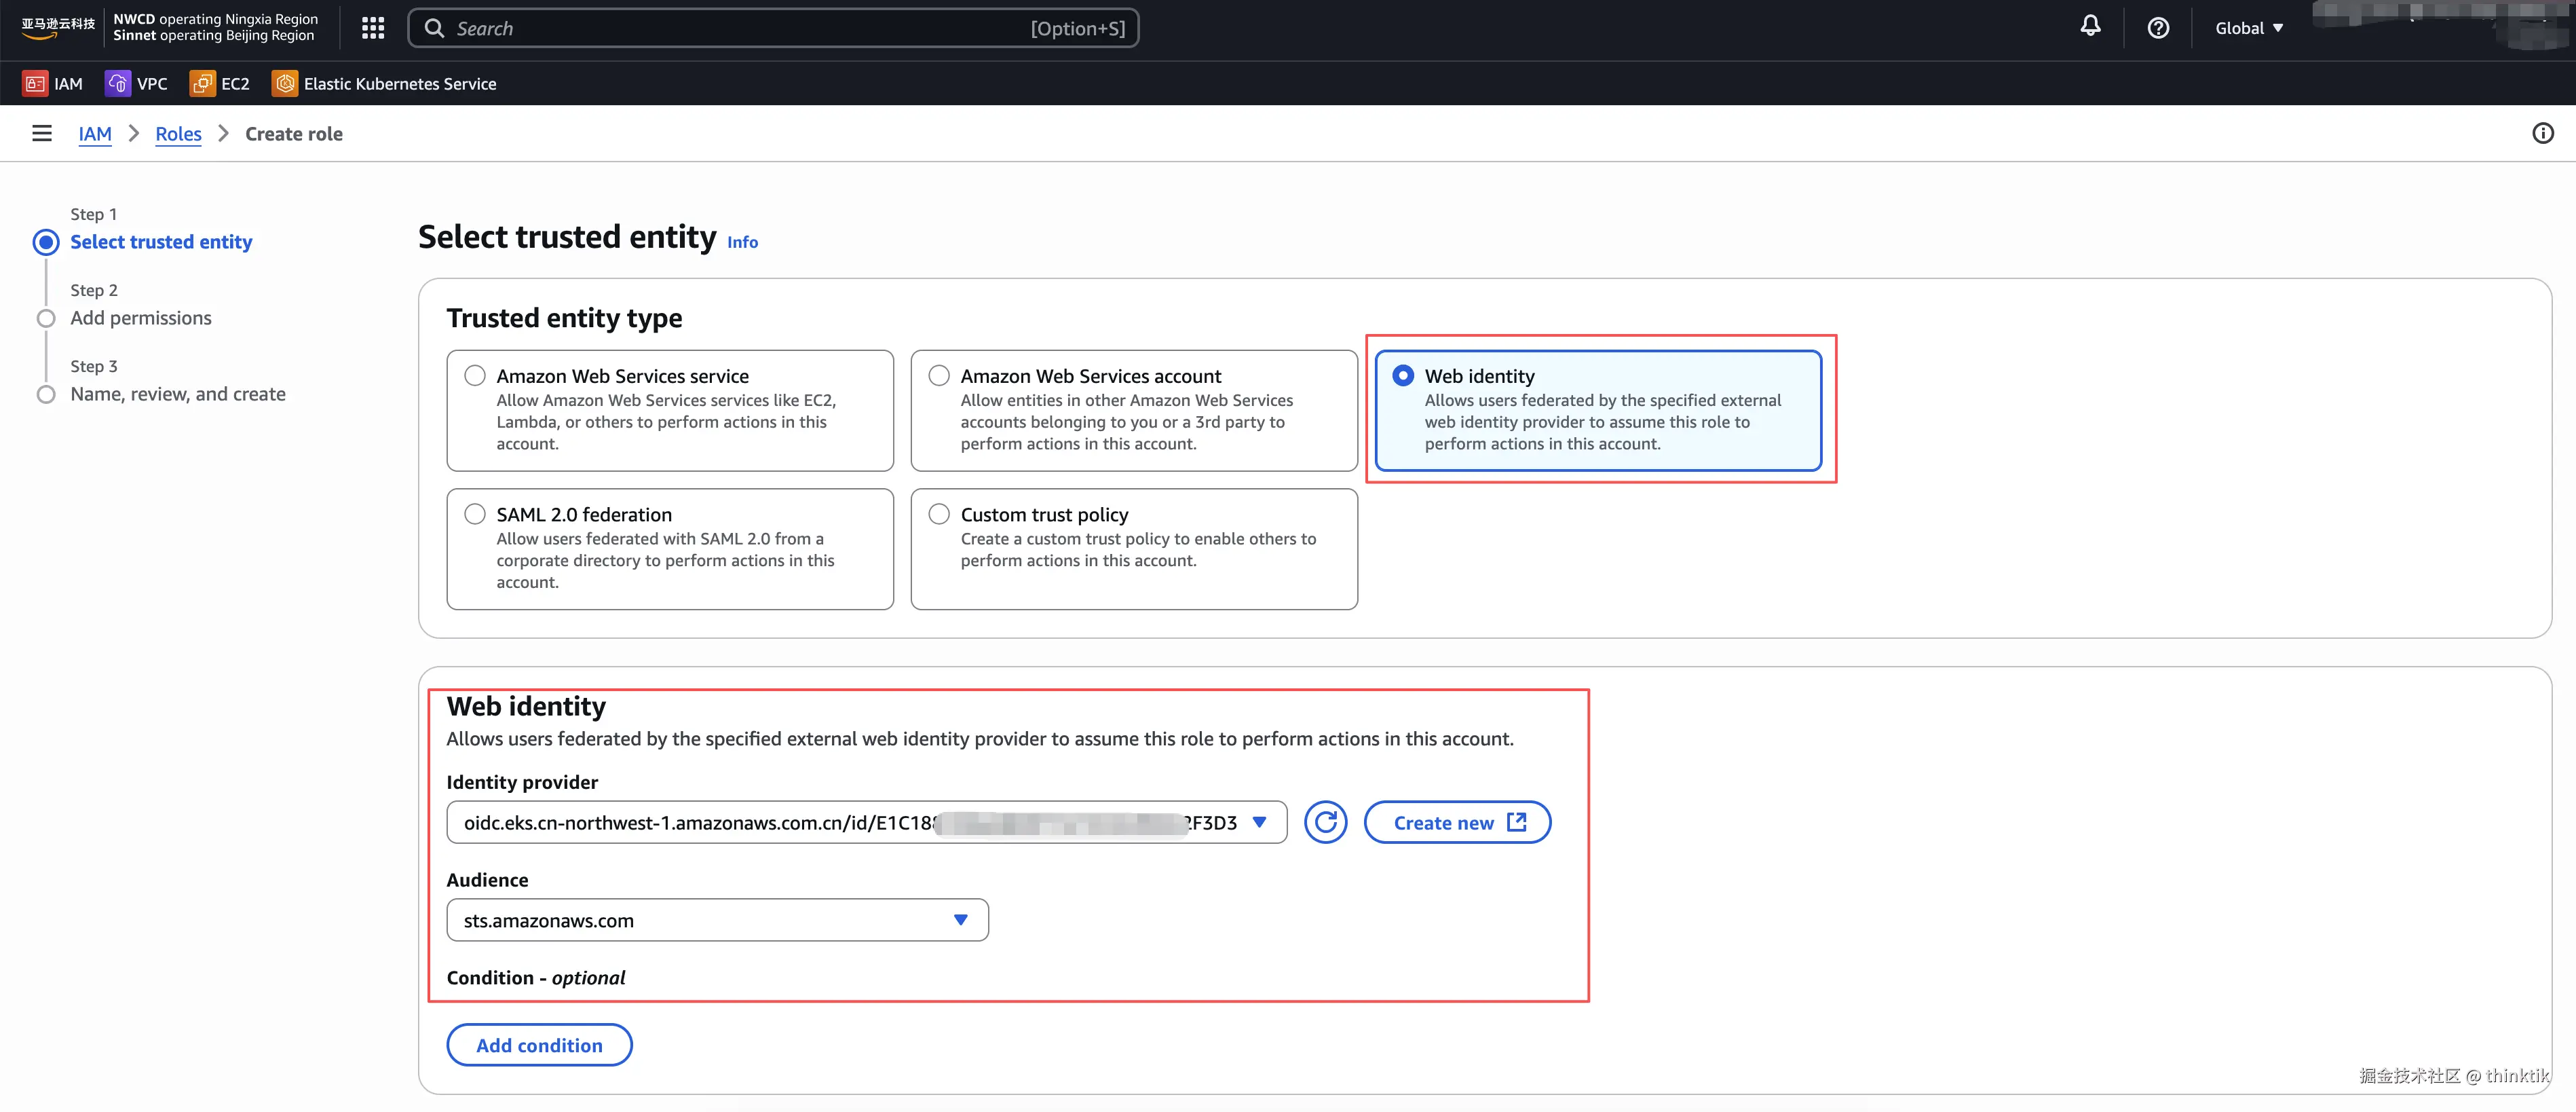
Task: Select SAML 2.0 federation radio option
Action: click(475, 514)
